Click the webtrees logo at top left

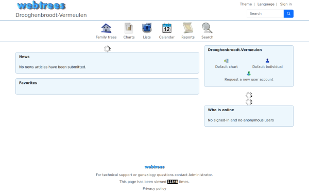click(x=41, y=6)
